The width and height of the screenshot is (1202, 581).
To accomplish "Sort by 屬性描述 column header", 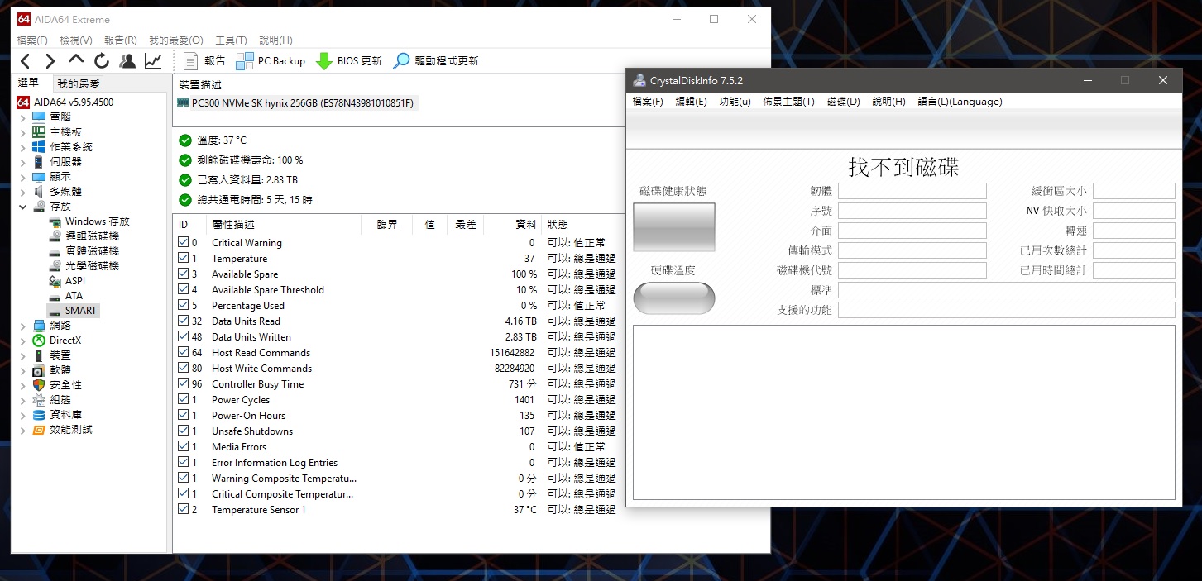I will [x=284, y=224].
